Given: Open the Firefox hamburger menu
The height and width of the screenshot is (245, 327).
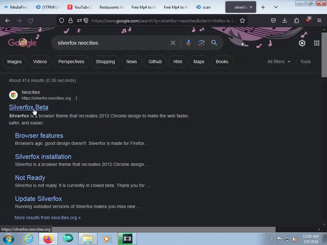Looking at the screenshot, I should (319, 20).
